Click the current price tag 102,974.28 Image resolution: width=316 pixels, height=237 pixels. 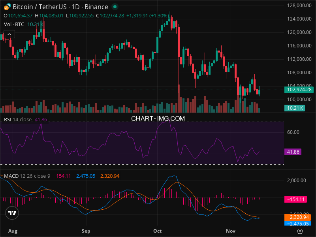[298, 90]
